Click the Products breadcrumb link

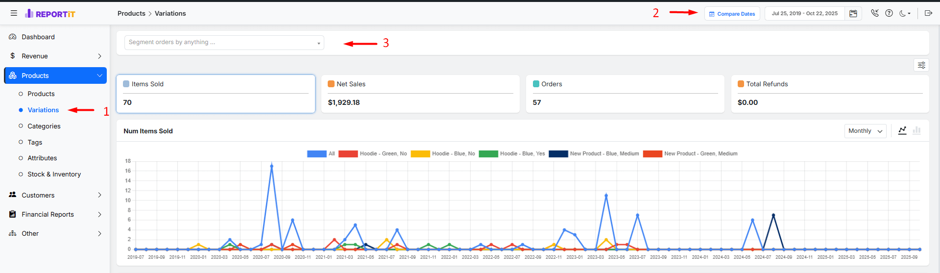pyautogui.click(x=131, y=13)
